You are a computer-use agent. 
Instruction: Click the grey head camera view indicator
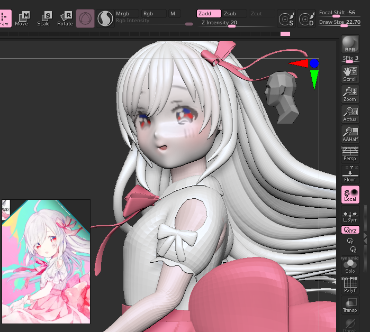282,98
